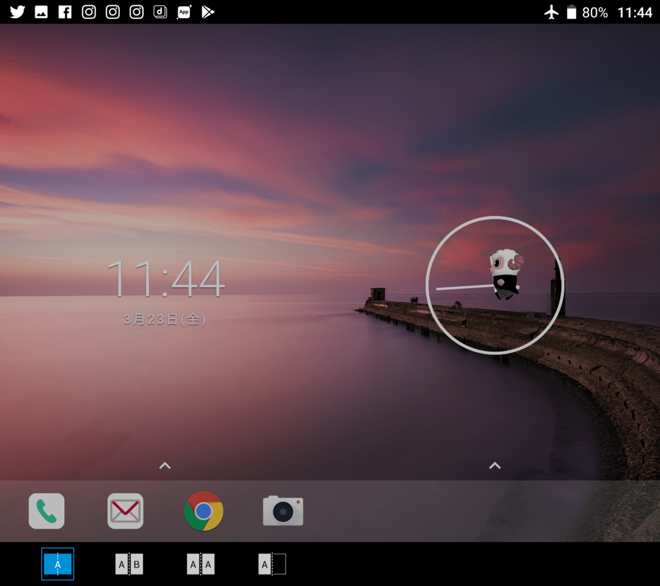Switch to mirror A|A screen mode

(x=201, y=564)
